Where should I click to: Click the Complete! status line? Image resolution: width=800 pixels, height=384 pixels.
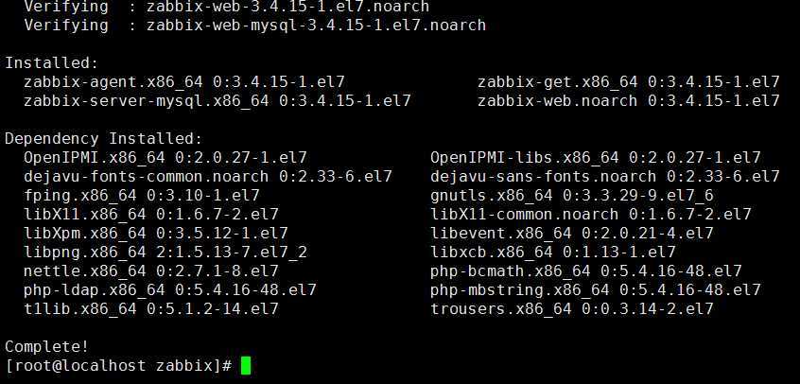[x=46, y=347]
